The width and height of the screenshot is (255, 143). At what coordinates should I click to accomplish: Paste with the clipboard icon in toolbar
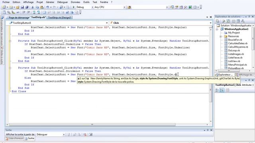point(42,7)
